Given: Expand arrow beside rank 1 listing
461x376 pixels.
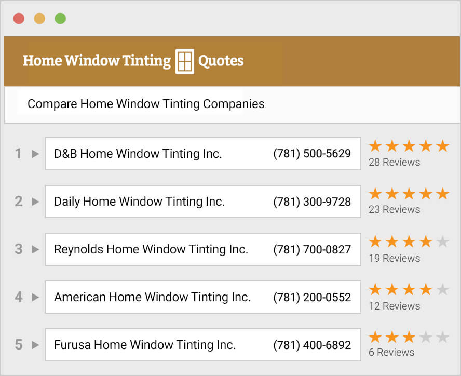Looking at the screenshot, I should pos(35,154).
